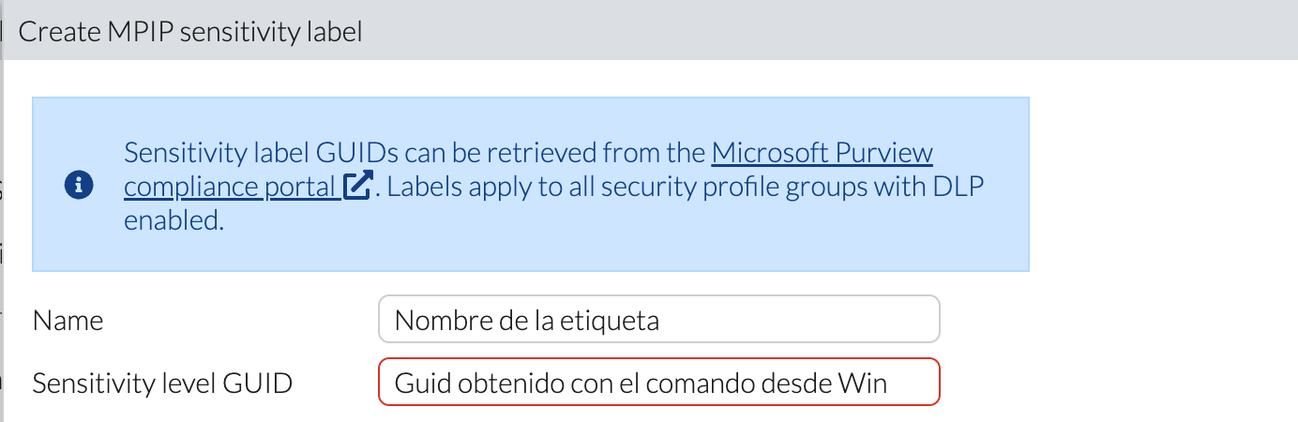Follow the 'compliance portal' link text
The image size is (1298, 422).
tap(231, 187)
